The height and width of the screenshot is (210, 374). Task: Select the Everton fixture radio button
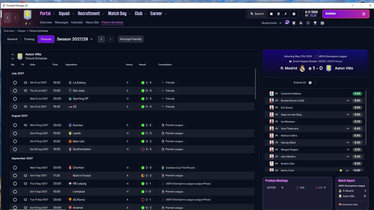coord(15,125)
